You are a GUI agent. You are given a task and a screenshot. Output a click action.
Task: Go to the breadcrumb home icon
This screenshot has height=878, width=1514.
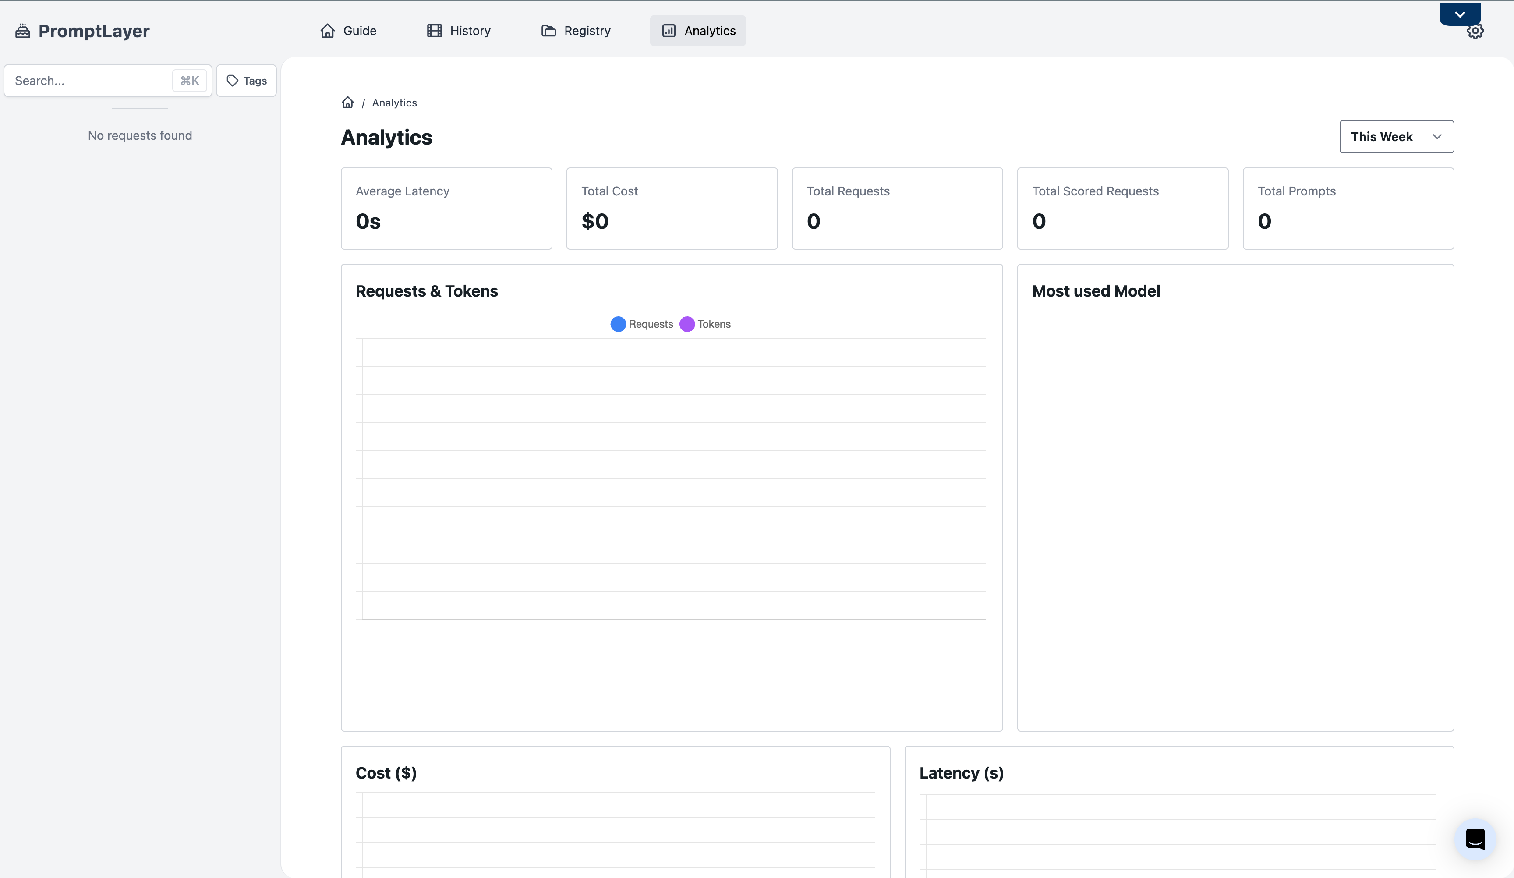tap(348, 103)
